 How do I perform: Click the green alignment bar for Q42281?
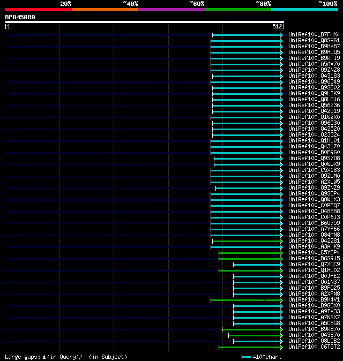pyautogui.click(x=247, y=241)
